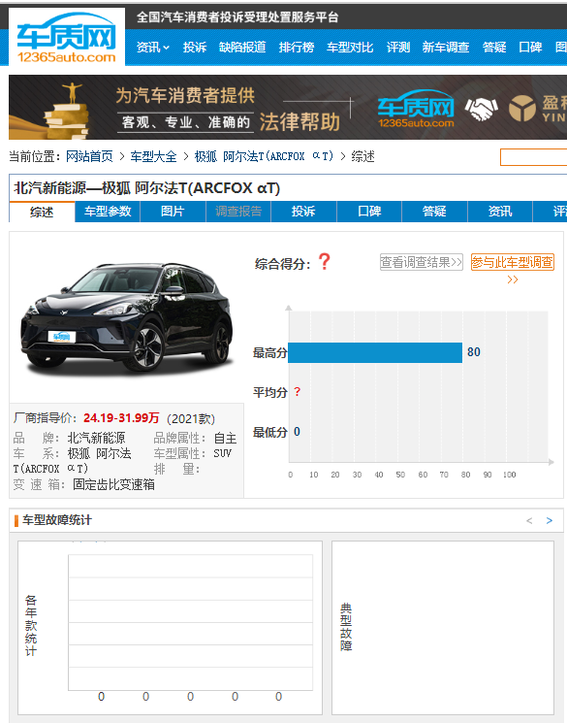Screen dimensions: 567x723
Task: Click the blue 最高分 score bar
Action: click(x=375, y=352)
